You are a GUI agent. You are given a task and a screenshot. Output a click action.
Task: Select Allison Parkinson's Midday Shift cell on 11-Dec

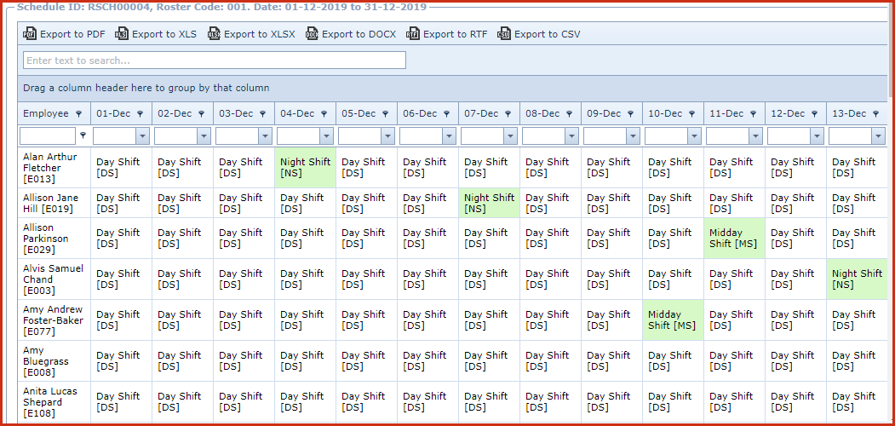coord(734,239)
